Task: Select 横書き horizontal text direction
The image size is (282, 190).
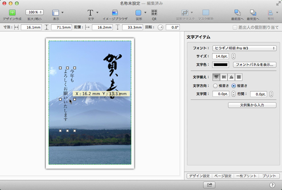Action: click(215, 86)
